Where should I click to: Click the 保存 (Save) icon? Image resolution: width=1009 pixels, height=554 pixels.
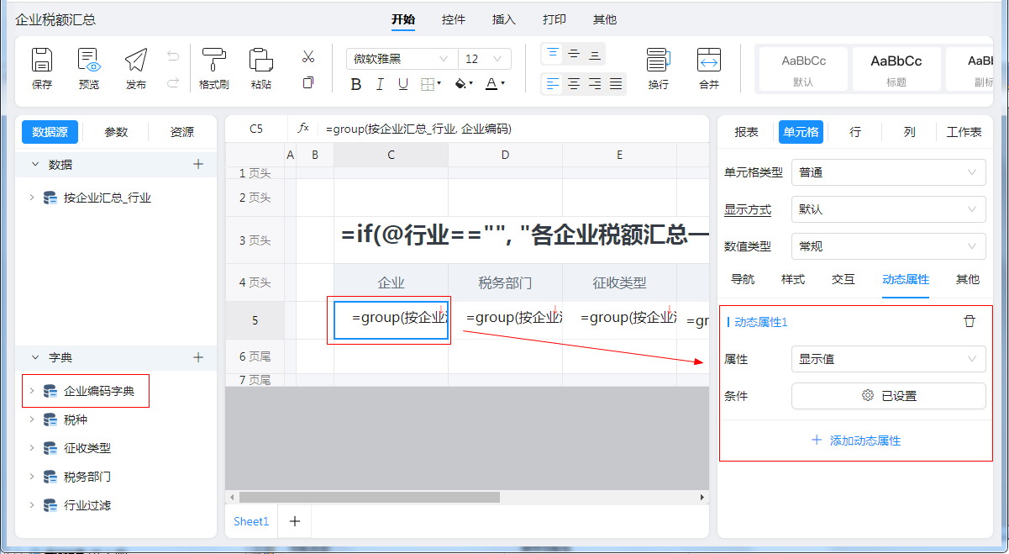click(42, 61)
